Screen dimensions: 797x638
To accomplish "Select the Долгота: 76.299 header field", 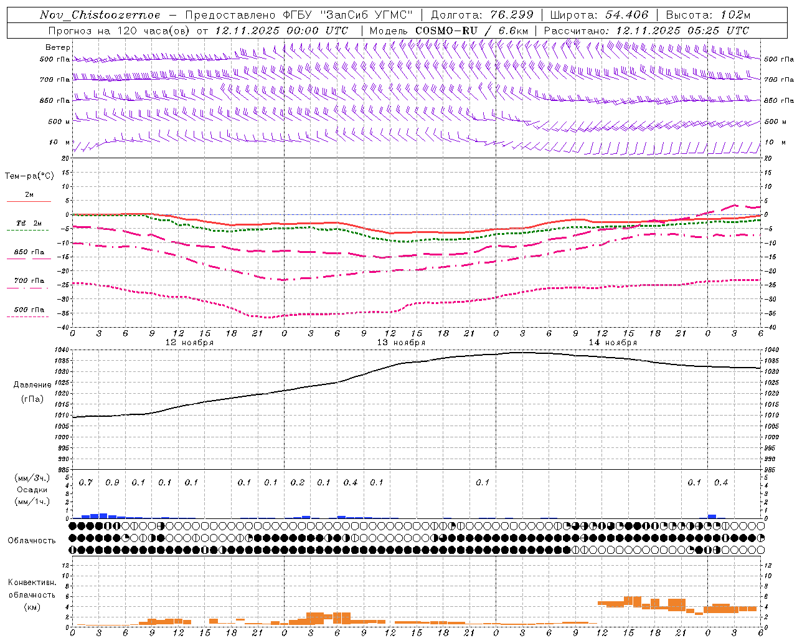I will [x=482, y=15].
